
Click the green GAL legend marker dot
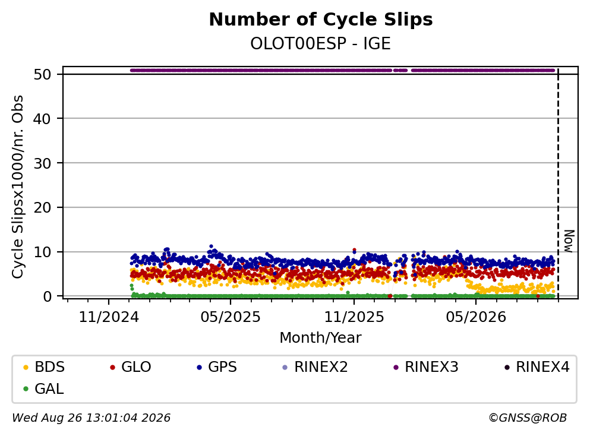[26, 389]
